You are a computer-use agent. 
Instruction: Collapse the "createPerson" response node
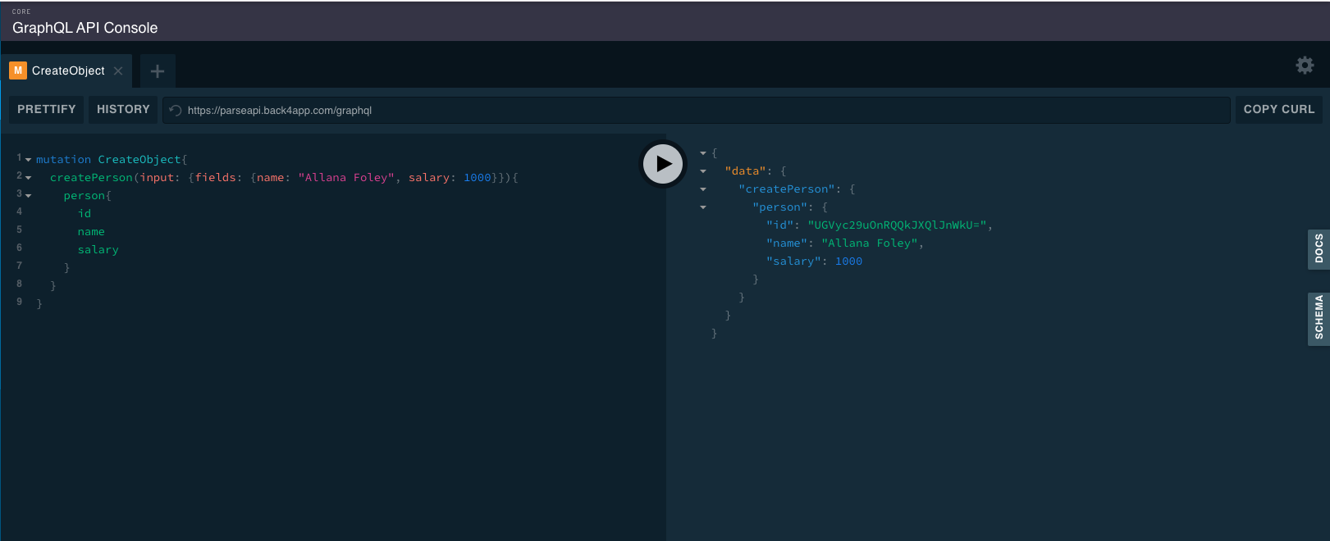[703, 189]
